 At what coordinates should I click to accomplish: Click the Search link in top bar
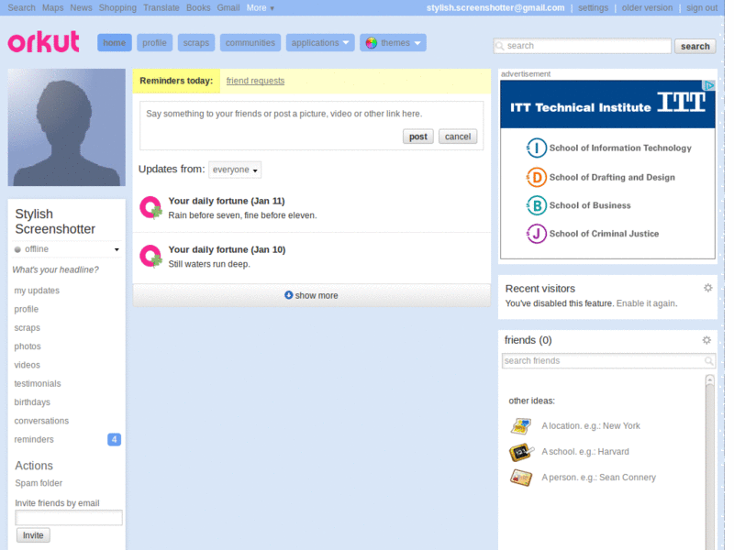[x=21, y=8]
